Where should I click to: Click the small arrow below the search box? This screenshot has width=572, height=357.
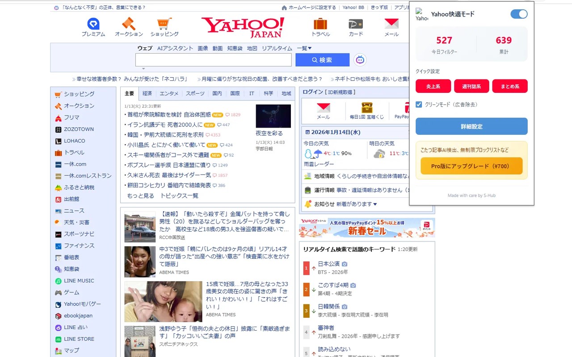143,69
